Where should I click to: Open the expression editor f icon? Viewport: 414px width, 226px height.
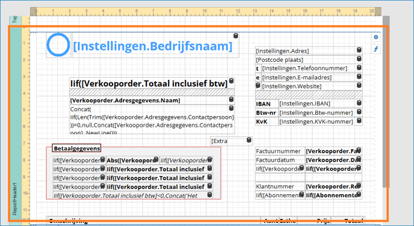(x=376, y=49)
